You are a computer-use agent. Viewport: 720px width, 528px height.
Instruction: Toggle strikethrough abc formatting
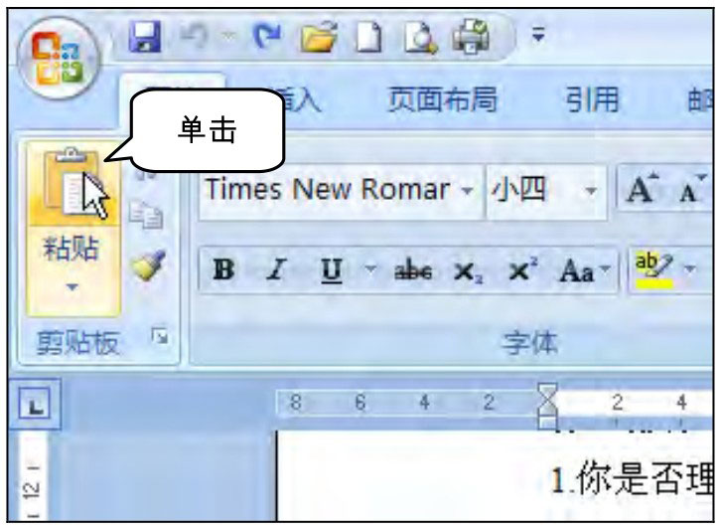(413, 270)
